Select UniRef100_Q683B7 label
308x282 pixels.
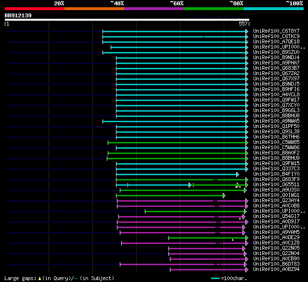276,68
